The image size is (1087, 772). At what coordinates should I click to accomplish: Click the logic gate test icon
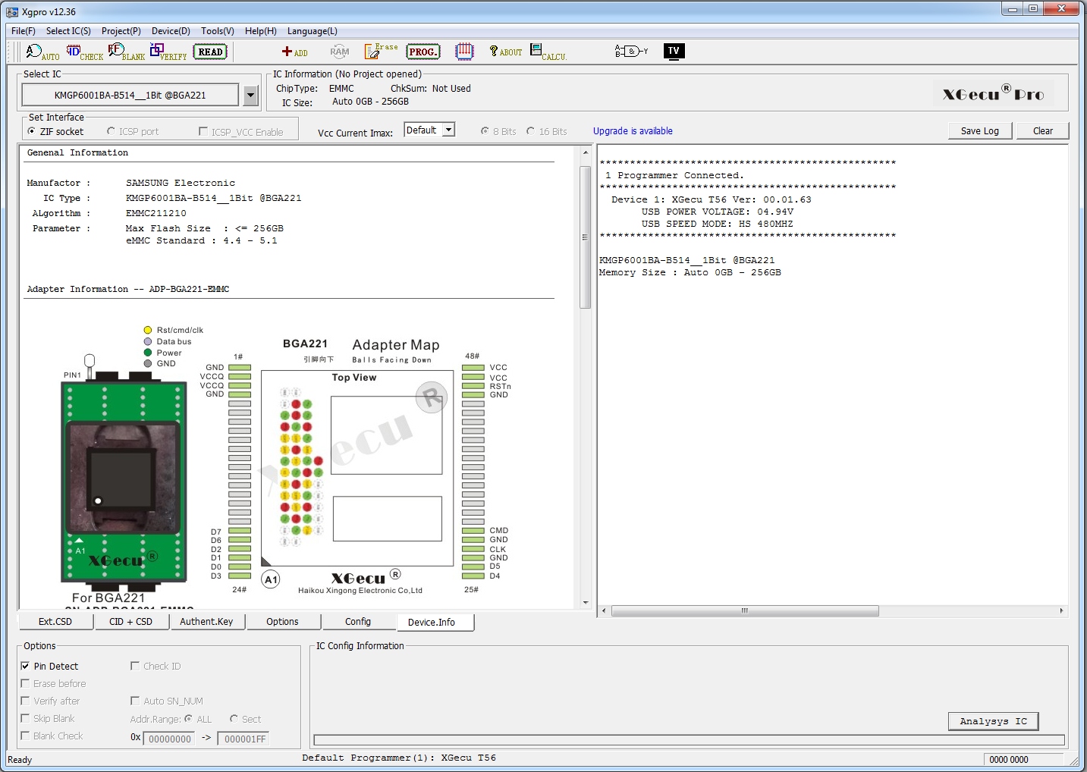point(631,52)
